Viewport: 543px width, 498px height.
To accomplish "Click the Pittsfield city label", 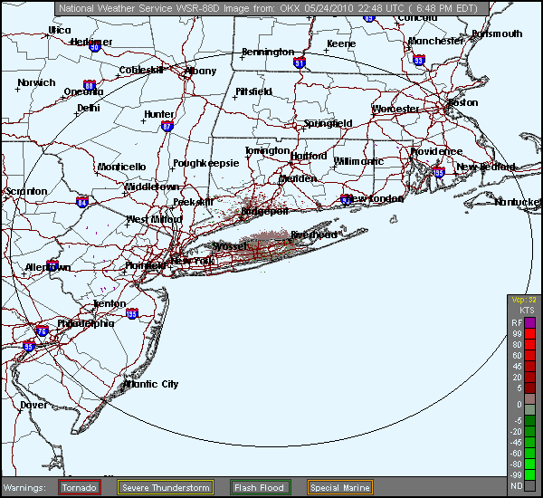I will pos(253,91).
